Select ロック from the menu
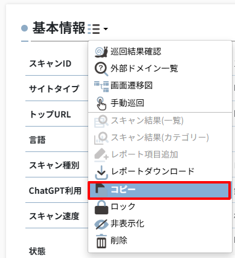Image resolution: width=235 pixels, height=258 pixels. (123, 207)
